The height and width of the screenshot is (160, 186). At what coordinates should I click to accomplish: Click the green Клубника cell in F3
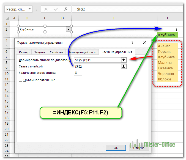[x=168, y=35]
